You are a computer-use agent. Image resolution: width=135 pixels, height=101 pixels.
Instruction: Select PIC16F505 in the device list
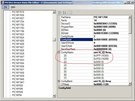click(x=17, y=86)
